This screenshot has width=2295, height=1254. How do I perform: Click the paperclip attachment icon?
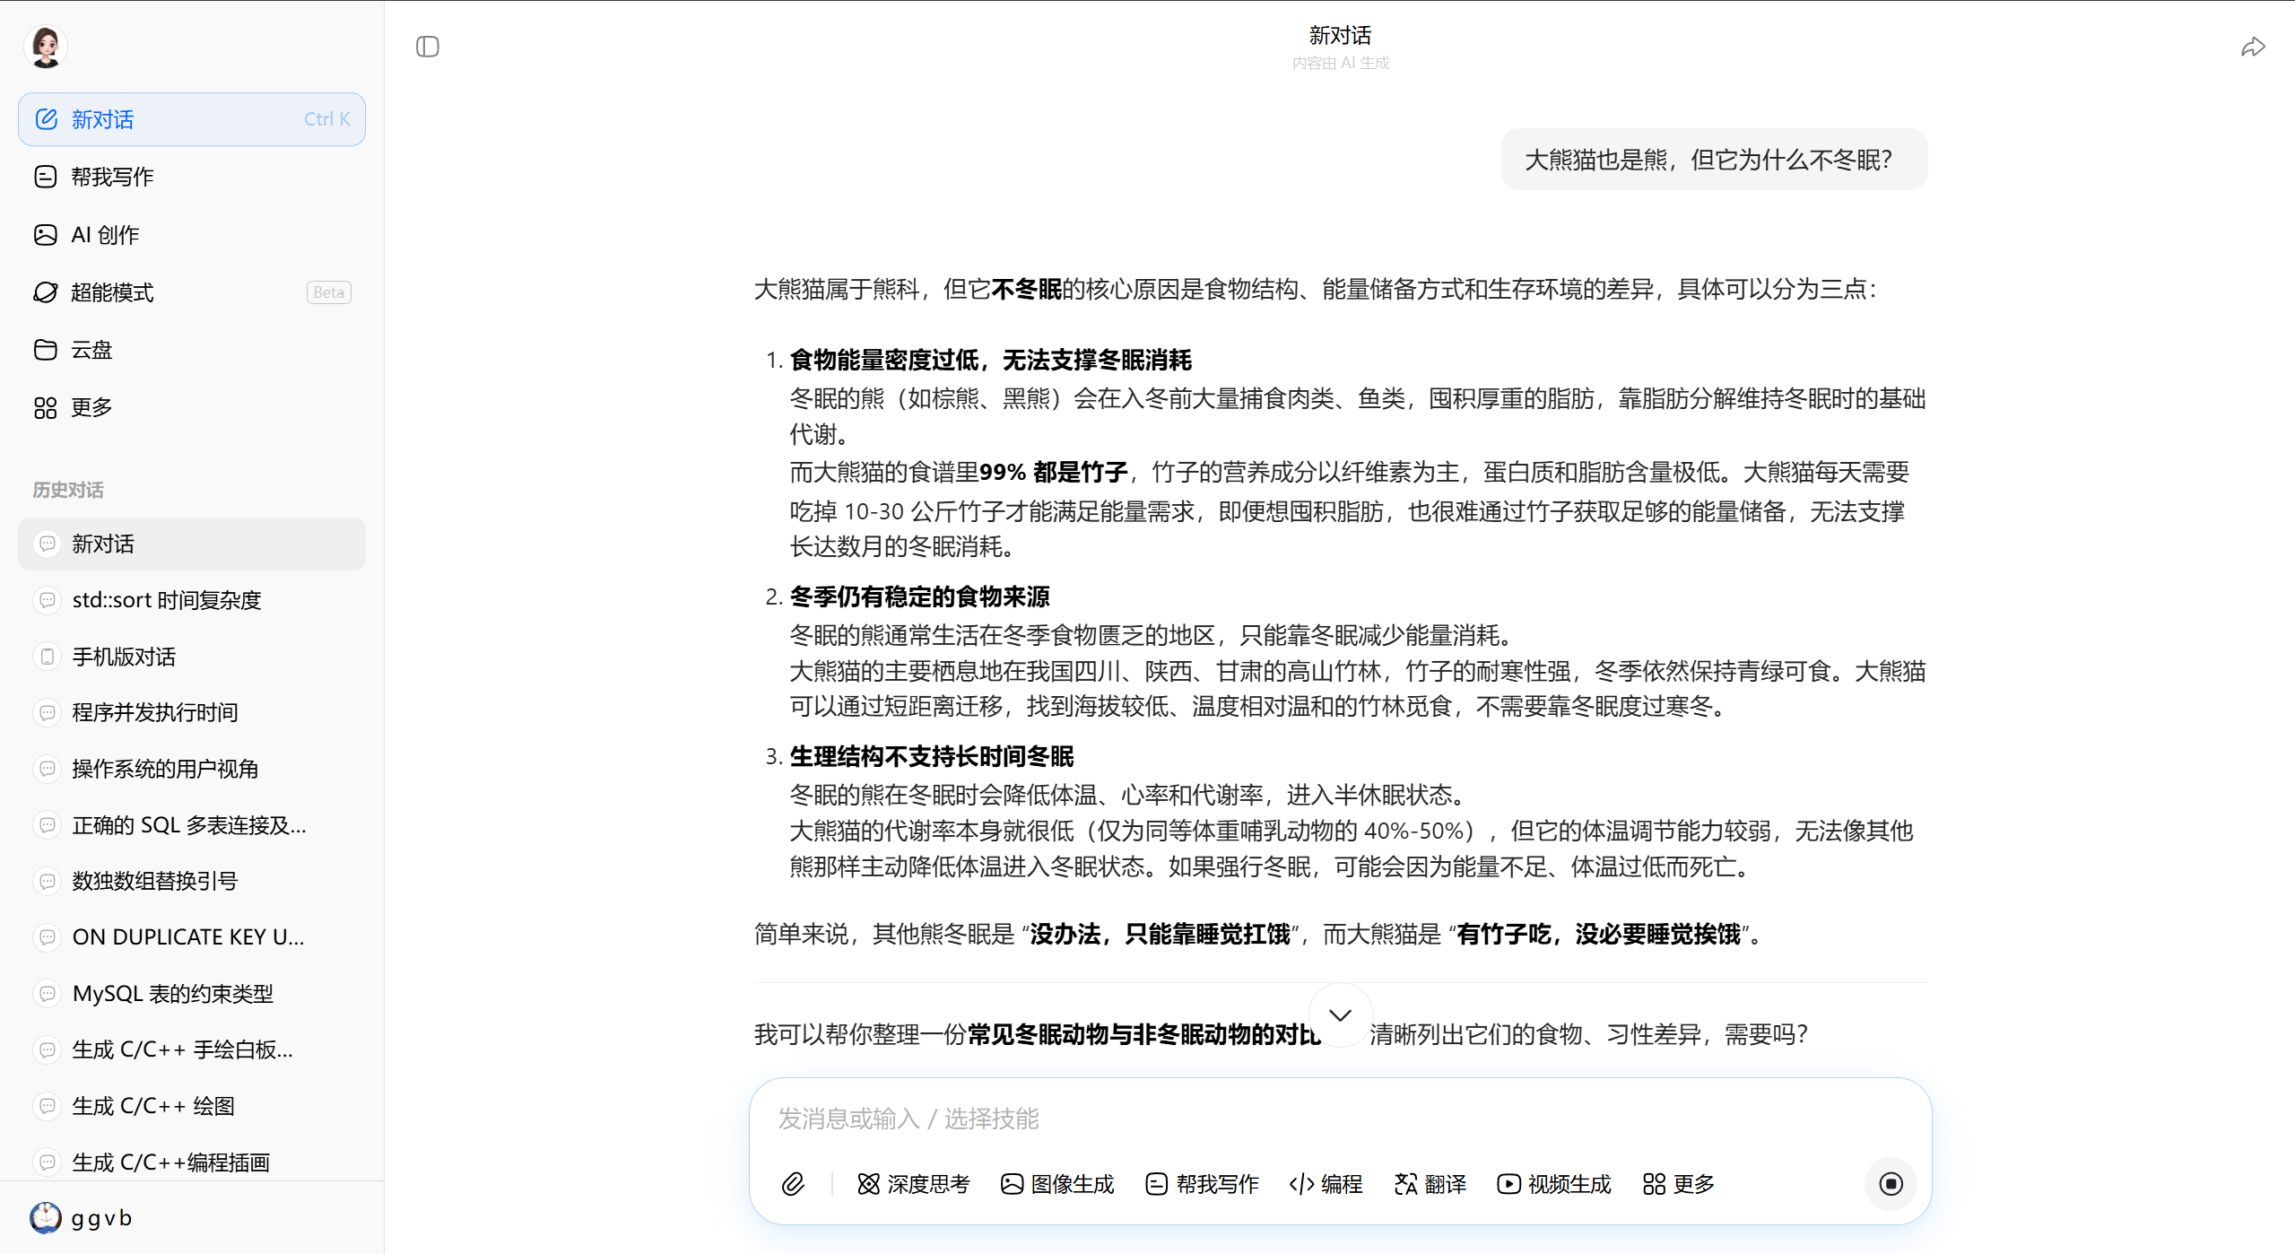coord(793,1184)
